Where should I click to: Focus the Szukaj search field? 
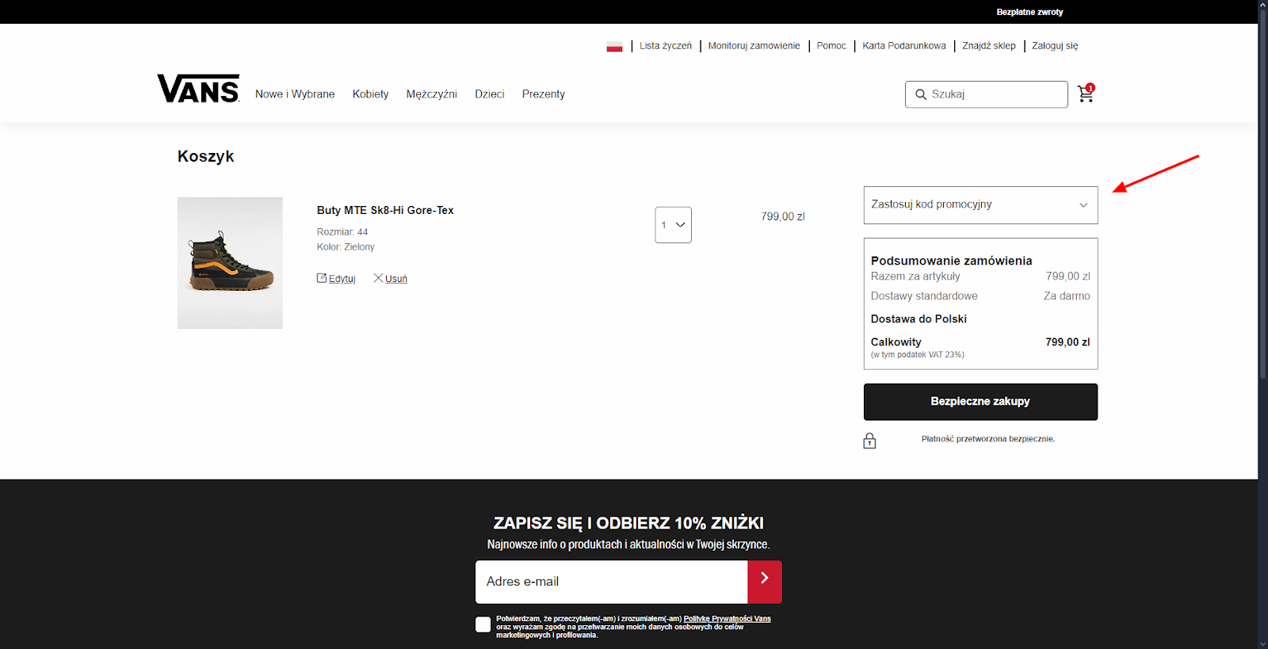point(987,94)
